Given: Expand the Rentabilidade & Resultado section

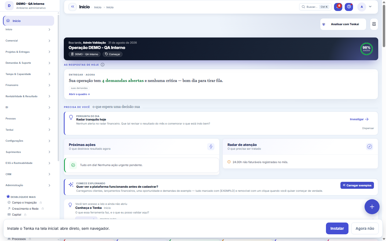Looking at the screenshot, I should coord(28,96).
